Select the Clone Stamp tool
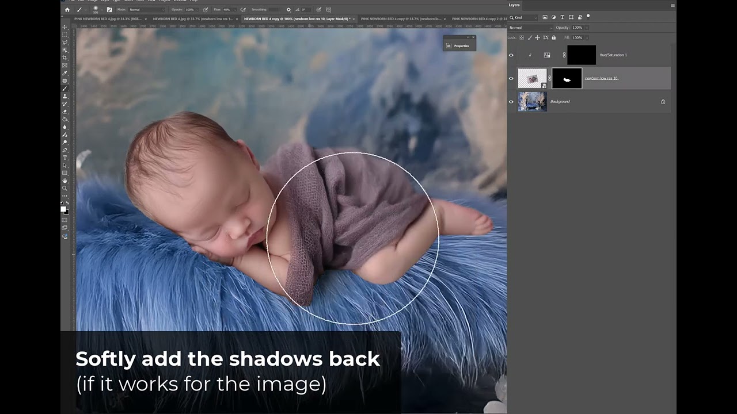The width and height of the screenshot is (737, 414). click(x=64, y=97)
